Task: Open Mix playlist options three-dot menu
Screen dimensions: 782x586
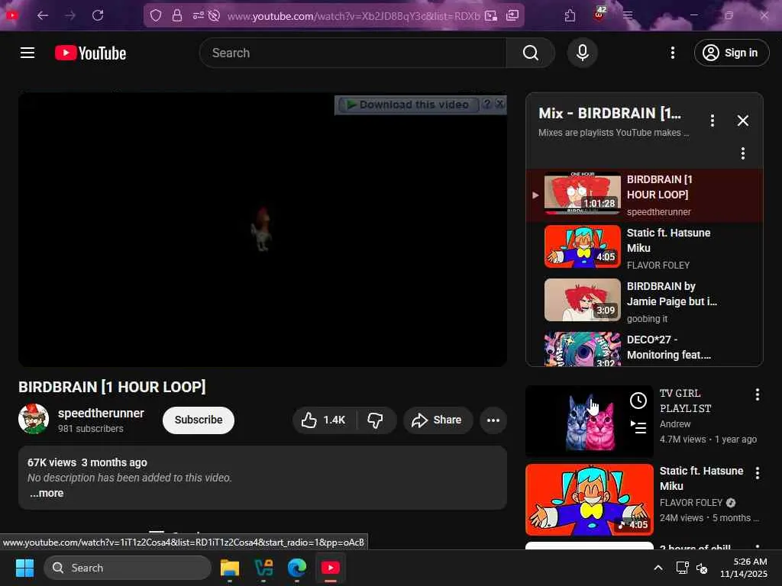Action: [x=713, y=120]
